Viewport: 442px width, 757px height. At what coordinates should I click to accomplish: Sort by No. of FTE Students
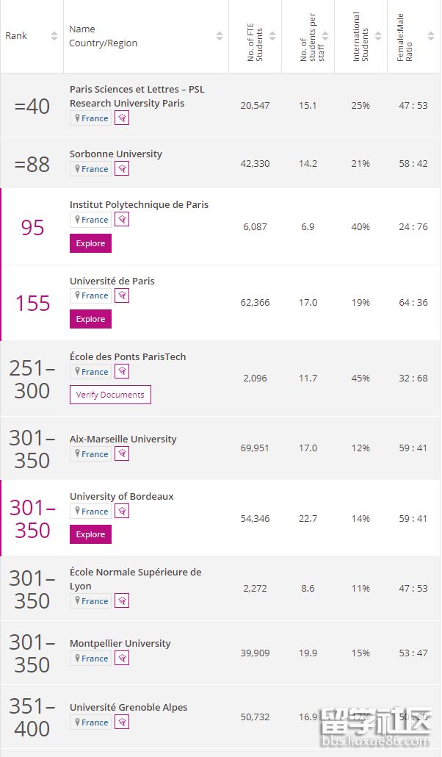(x=272, y=36)
